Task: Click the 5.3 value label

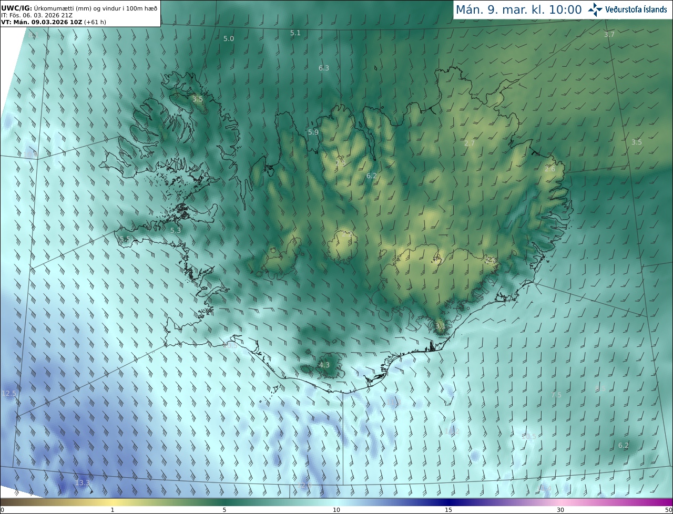Action: tap(176, 230)
